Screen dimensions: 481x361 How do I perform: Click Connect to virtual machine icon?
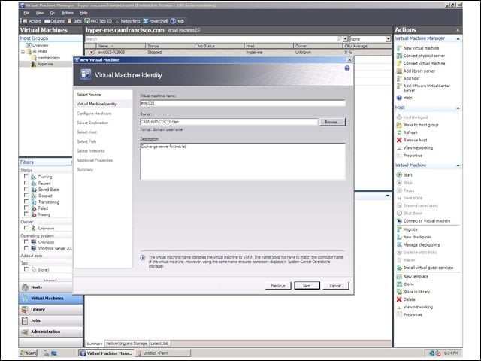(x=399, y=221)
